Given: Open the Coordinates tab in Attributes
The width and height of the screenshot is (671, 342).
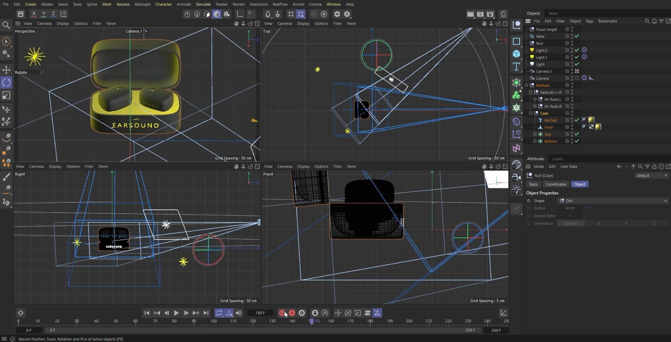Looking at the screenshot, I should tap(556, 184).
